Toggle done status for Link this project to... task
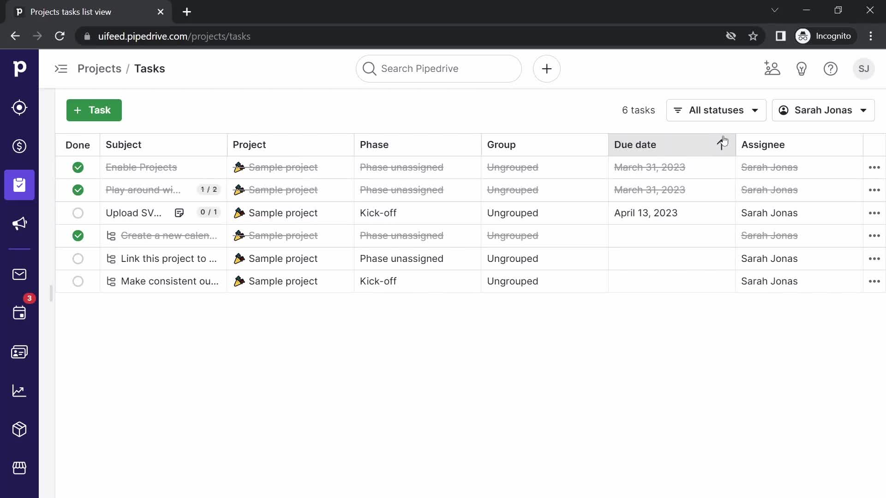 coord(77,258)
